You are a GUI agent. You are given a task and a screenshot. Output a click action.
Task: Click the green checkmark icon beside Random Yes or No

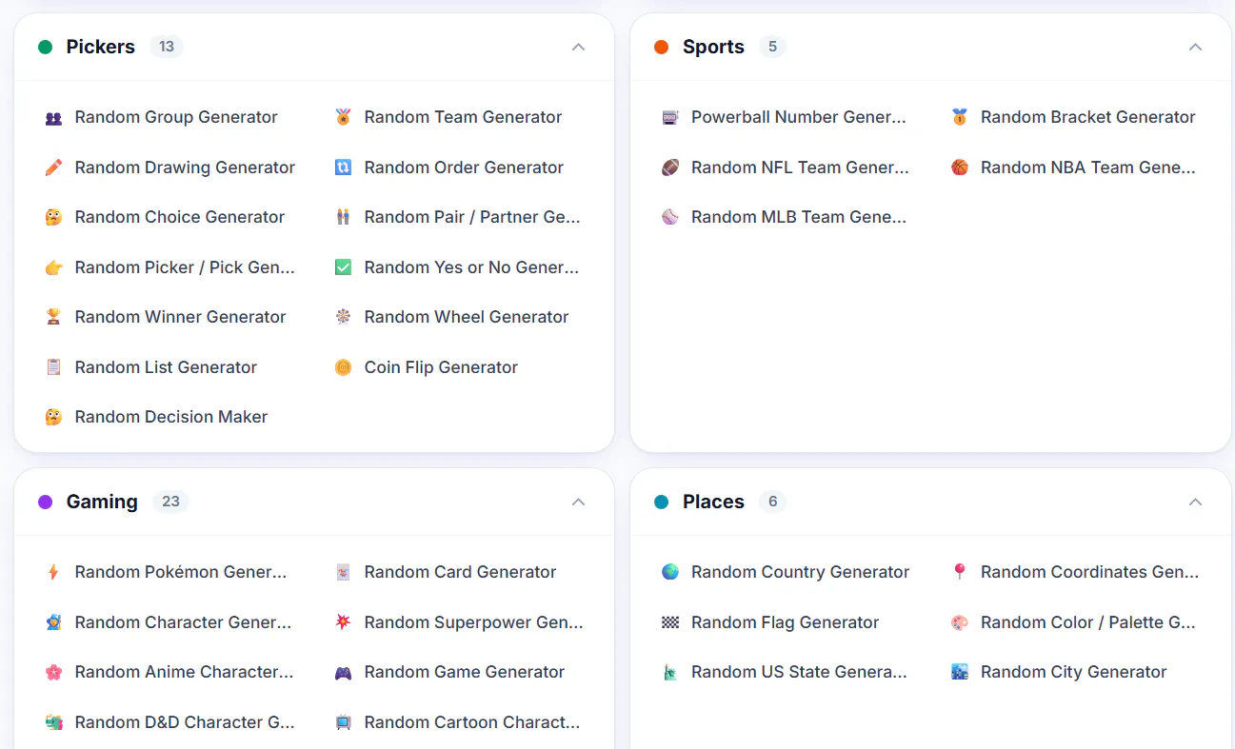point(343,267)
